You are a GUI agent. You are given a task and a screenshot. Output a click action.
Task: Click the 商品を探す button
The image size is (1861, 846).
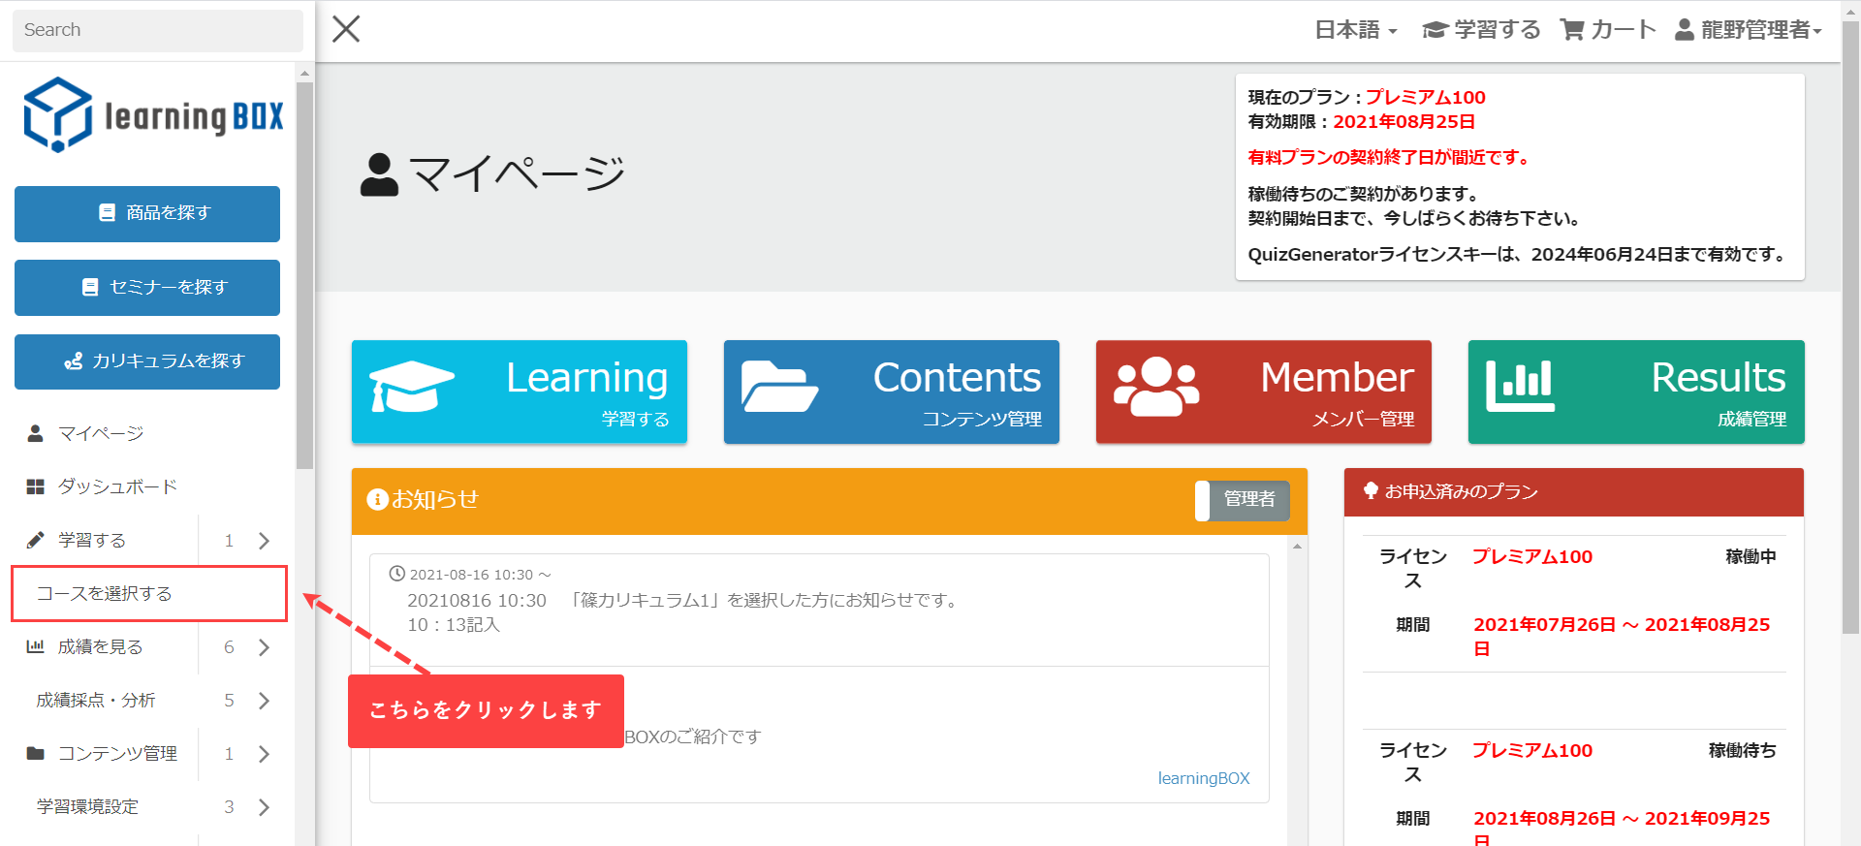pos(147,213)
